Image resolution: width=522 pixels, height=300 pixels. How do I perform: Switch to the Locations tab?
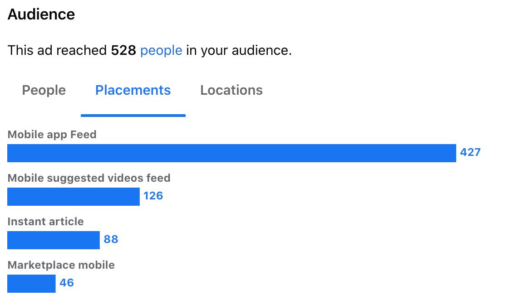tap(231, 90)
